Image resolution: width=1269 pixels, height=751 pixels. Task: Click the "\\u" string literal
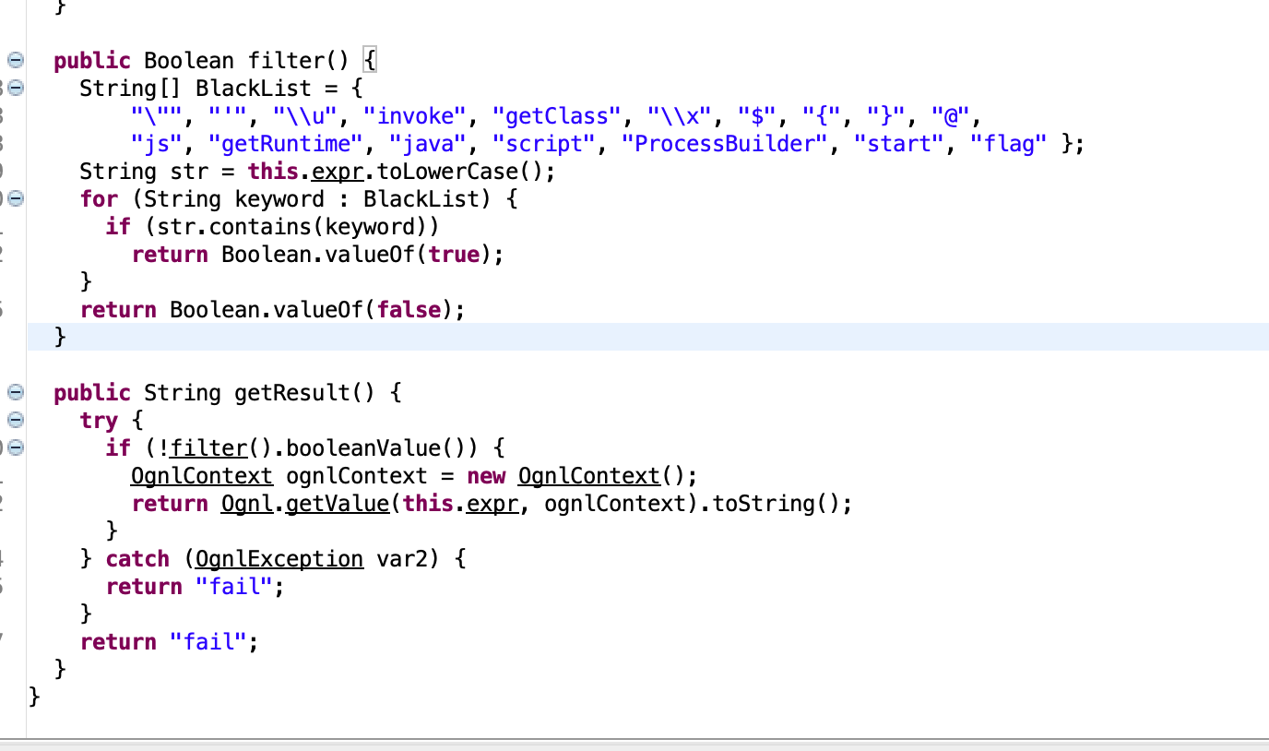305,116
